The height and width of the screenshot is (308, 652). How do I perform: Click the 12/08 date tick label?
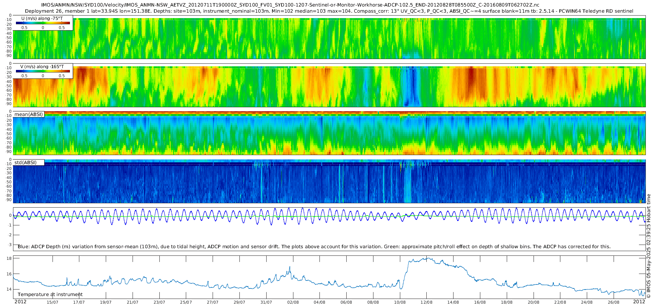(x=427, y=302)
